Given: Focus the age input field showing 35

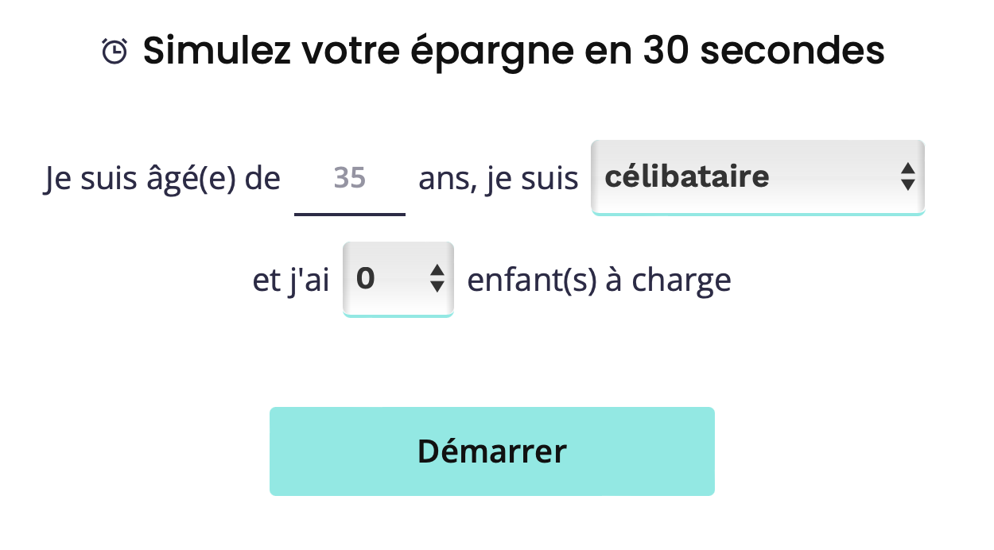Looking at the screenshot, I should pos(350,178).
